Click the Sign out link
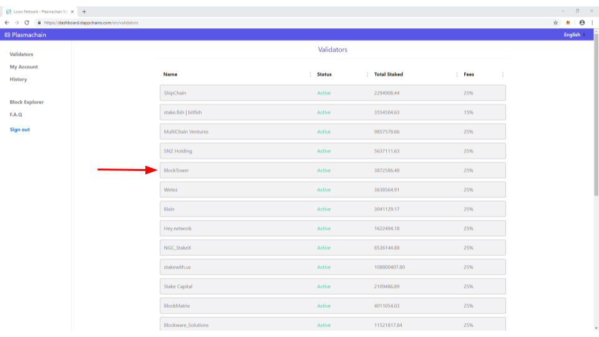The image size is (599, 337). [x=20, y=130]
